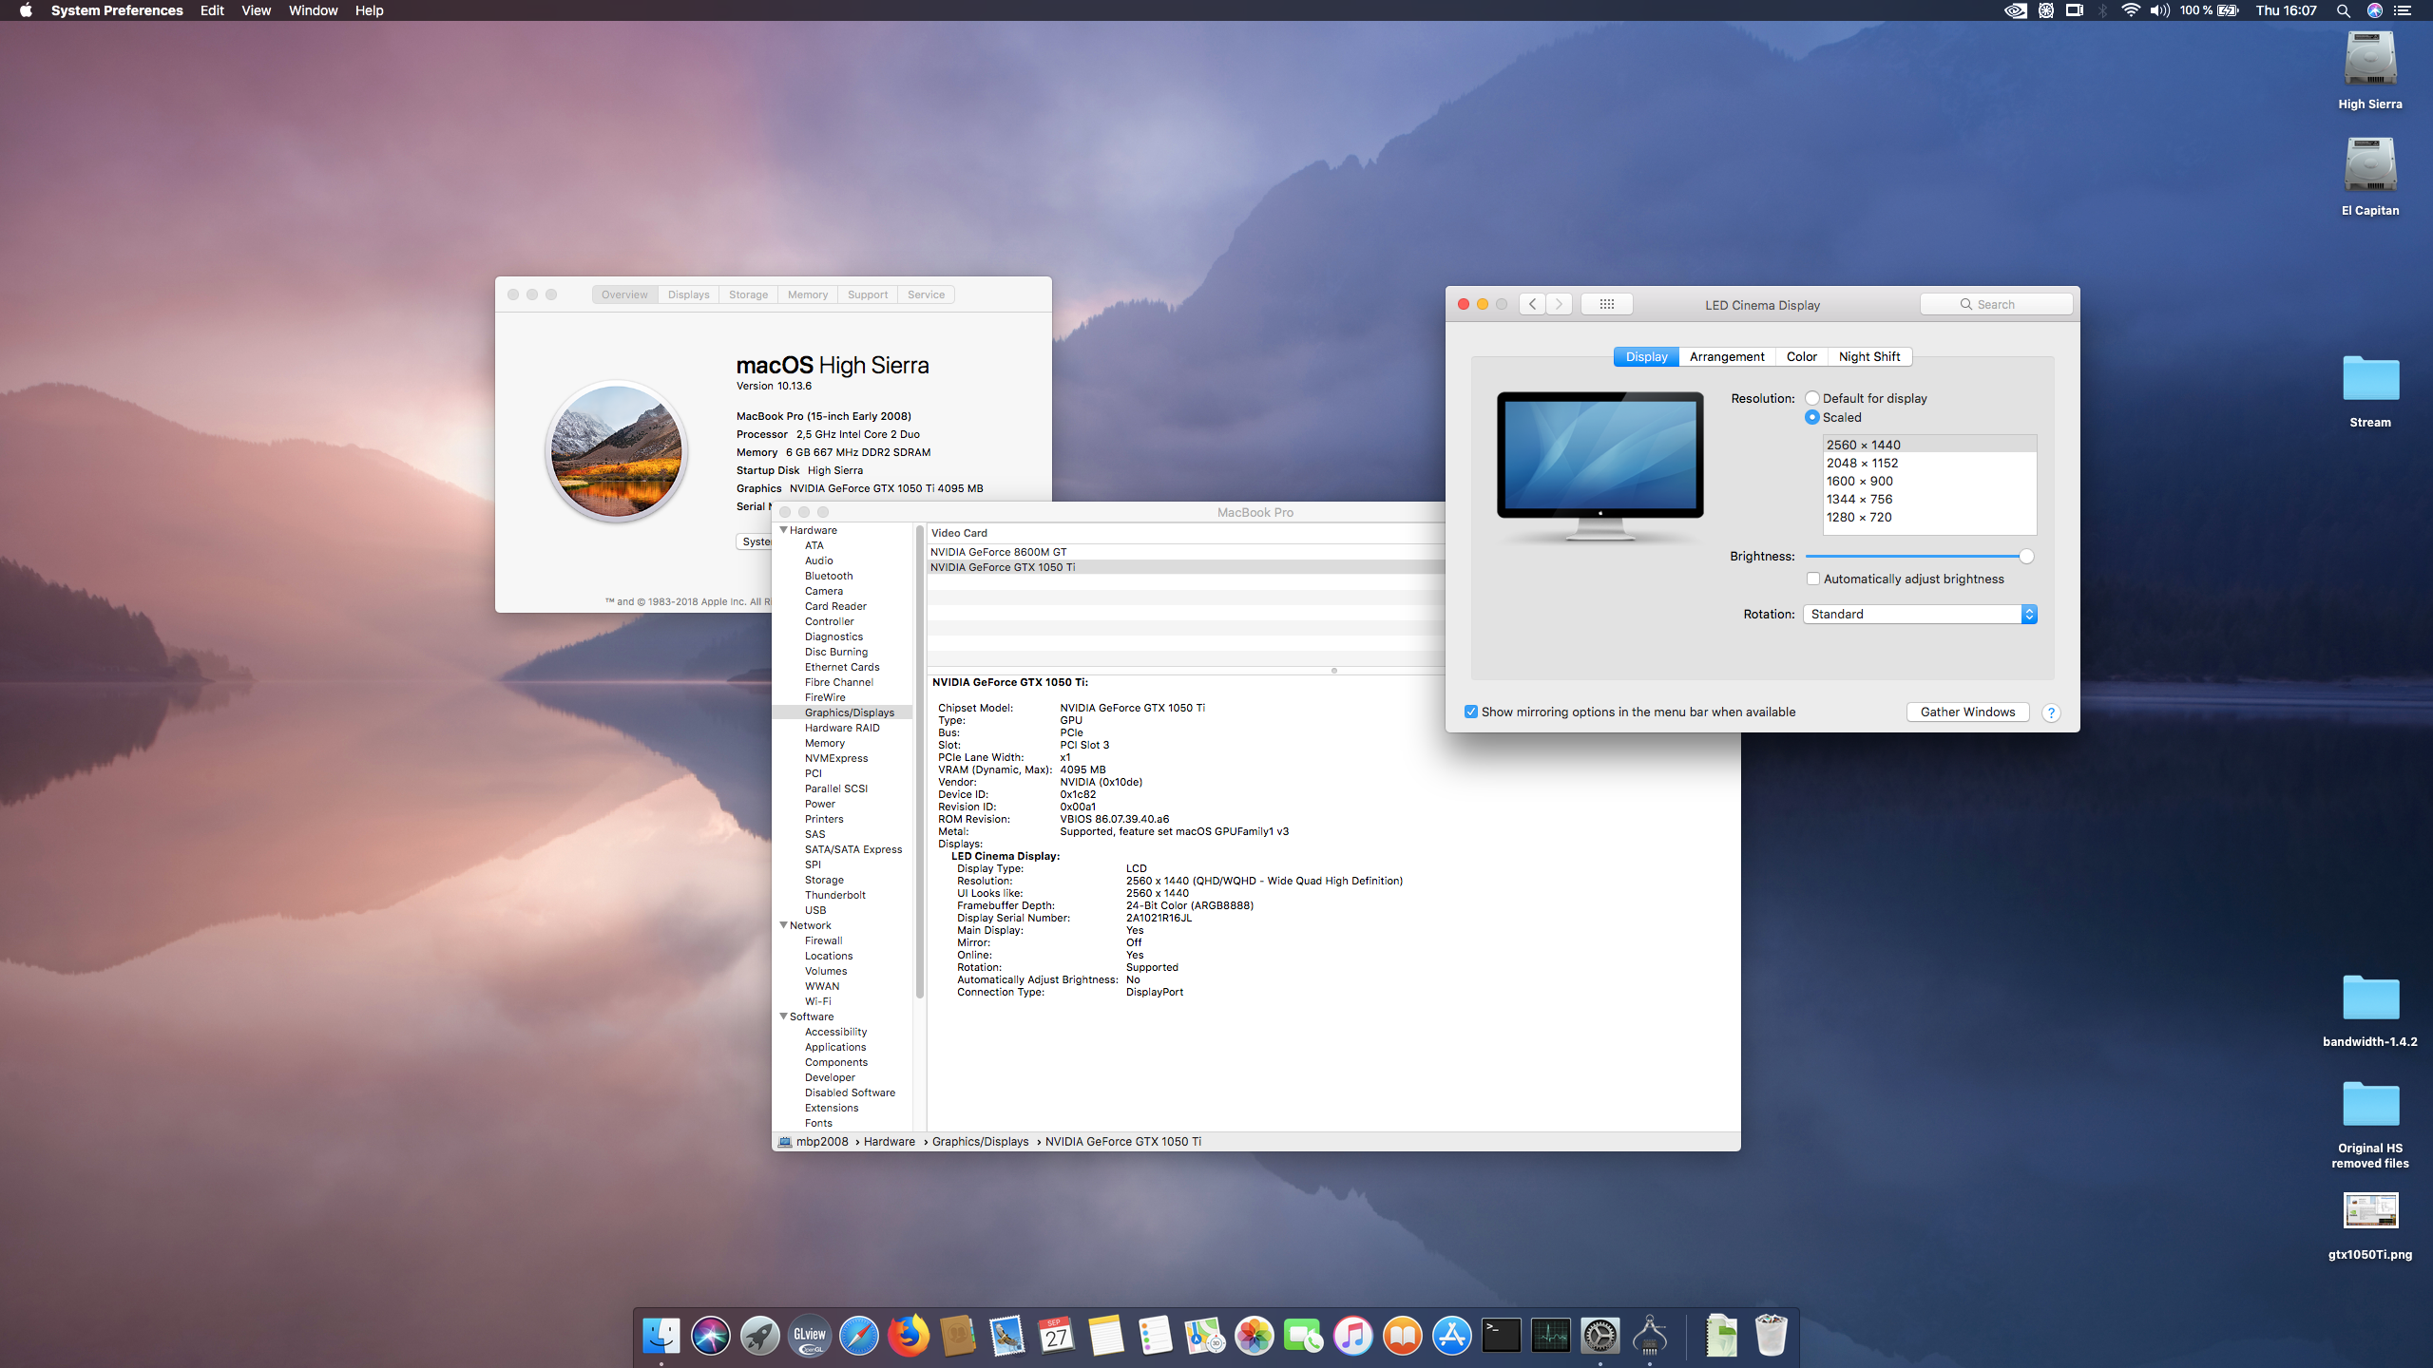Select PCI in the hardware sidebar

click(x=814, y=773)
